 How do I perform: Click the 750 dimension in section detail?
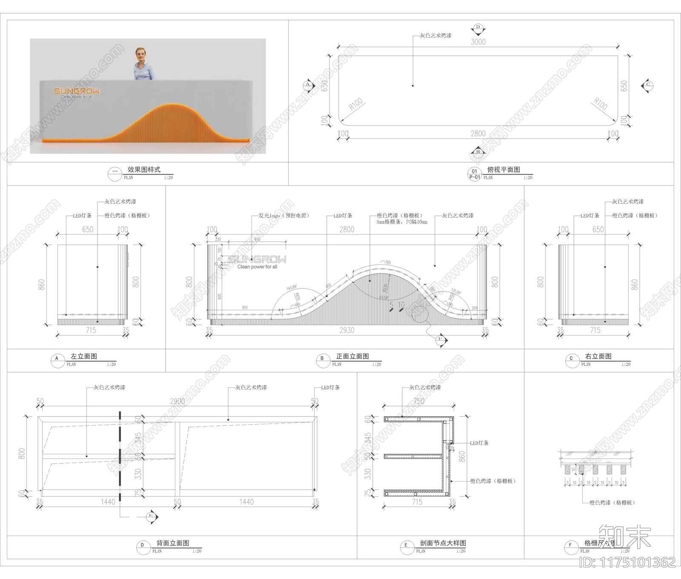[419, 401]
